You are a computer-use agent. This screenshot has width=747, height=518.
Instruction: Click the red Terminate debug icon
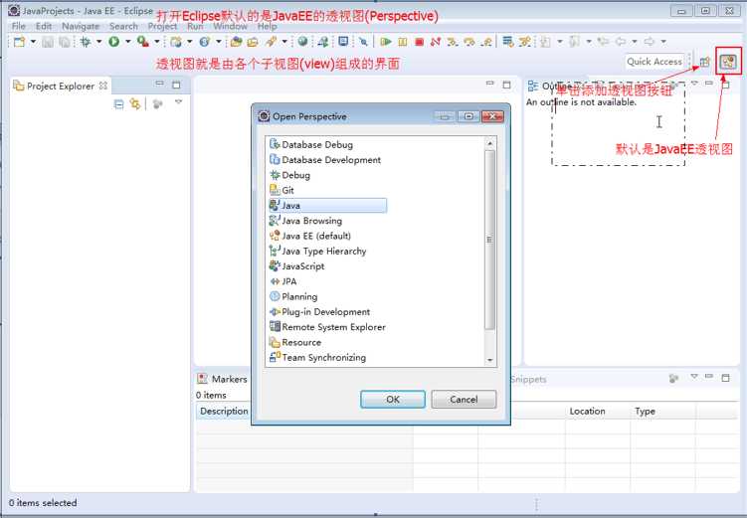coord(419,42)
